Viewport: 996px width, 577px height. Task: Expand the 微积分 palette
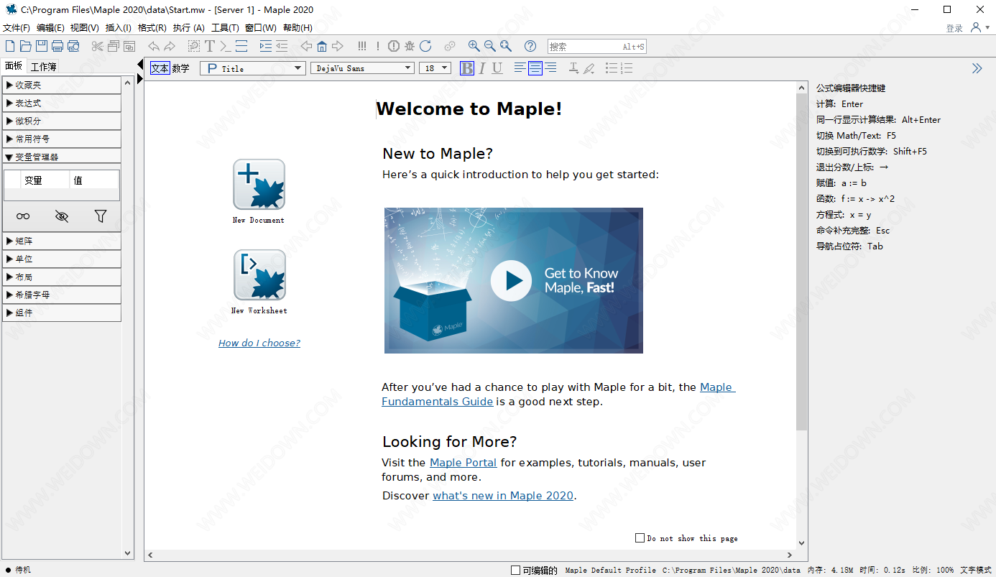click(62, 121)
